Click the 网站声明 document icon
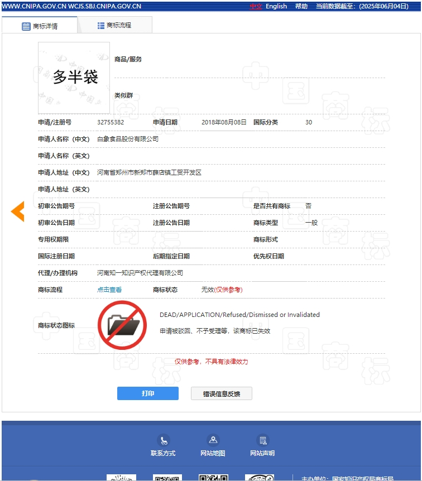The width and height of the screenshot is (422, 481). [262, 440]
